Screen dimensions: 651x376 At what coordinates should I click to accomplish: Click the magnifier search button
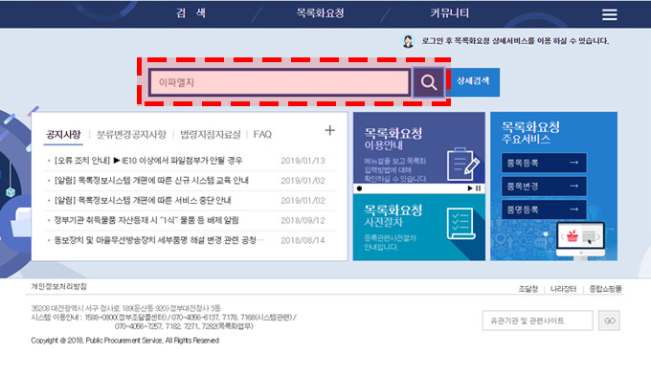tap(429, 82)
